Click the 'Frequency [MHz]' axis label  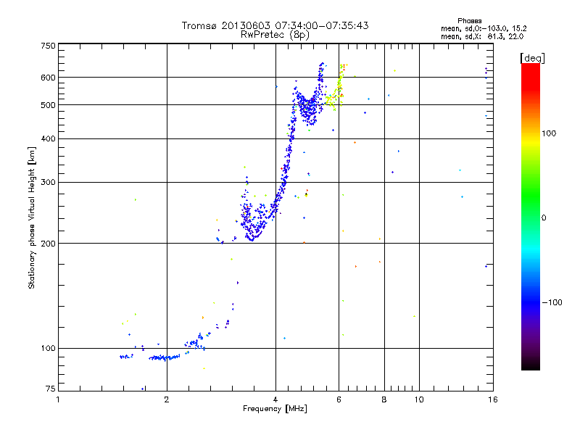point(275,409)
